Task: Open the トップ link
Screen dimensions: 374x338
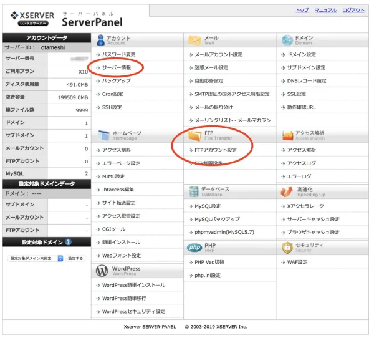Action: 302,10
